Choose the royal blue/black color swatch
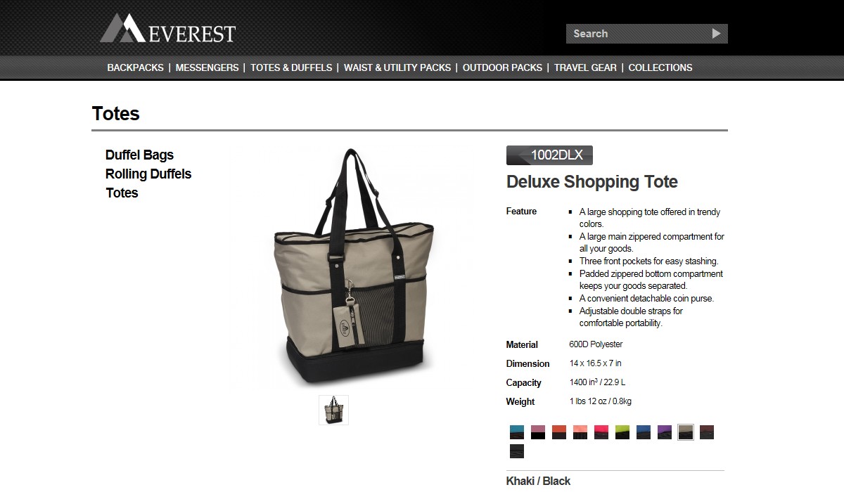844x492 pixels. (644, 432)
